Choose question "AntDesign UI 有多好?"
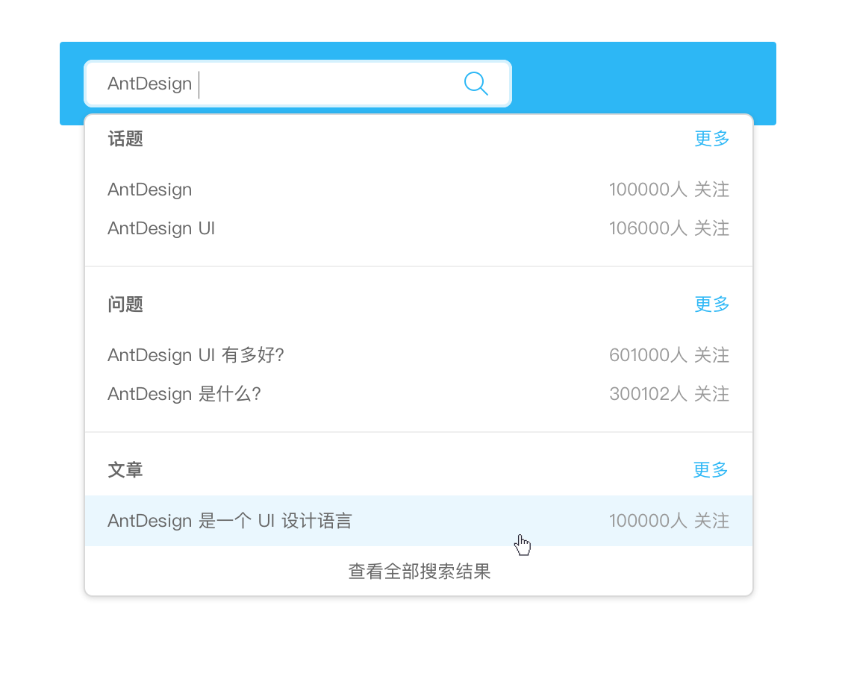 [x=196, y=355]
